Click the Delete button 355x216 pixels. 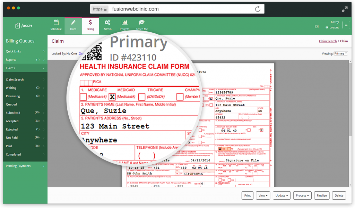(x=339, y=196)
